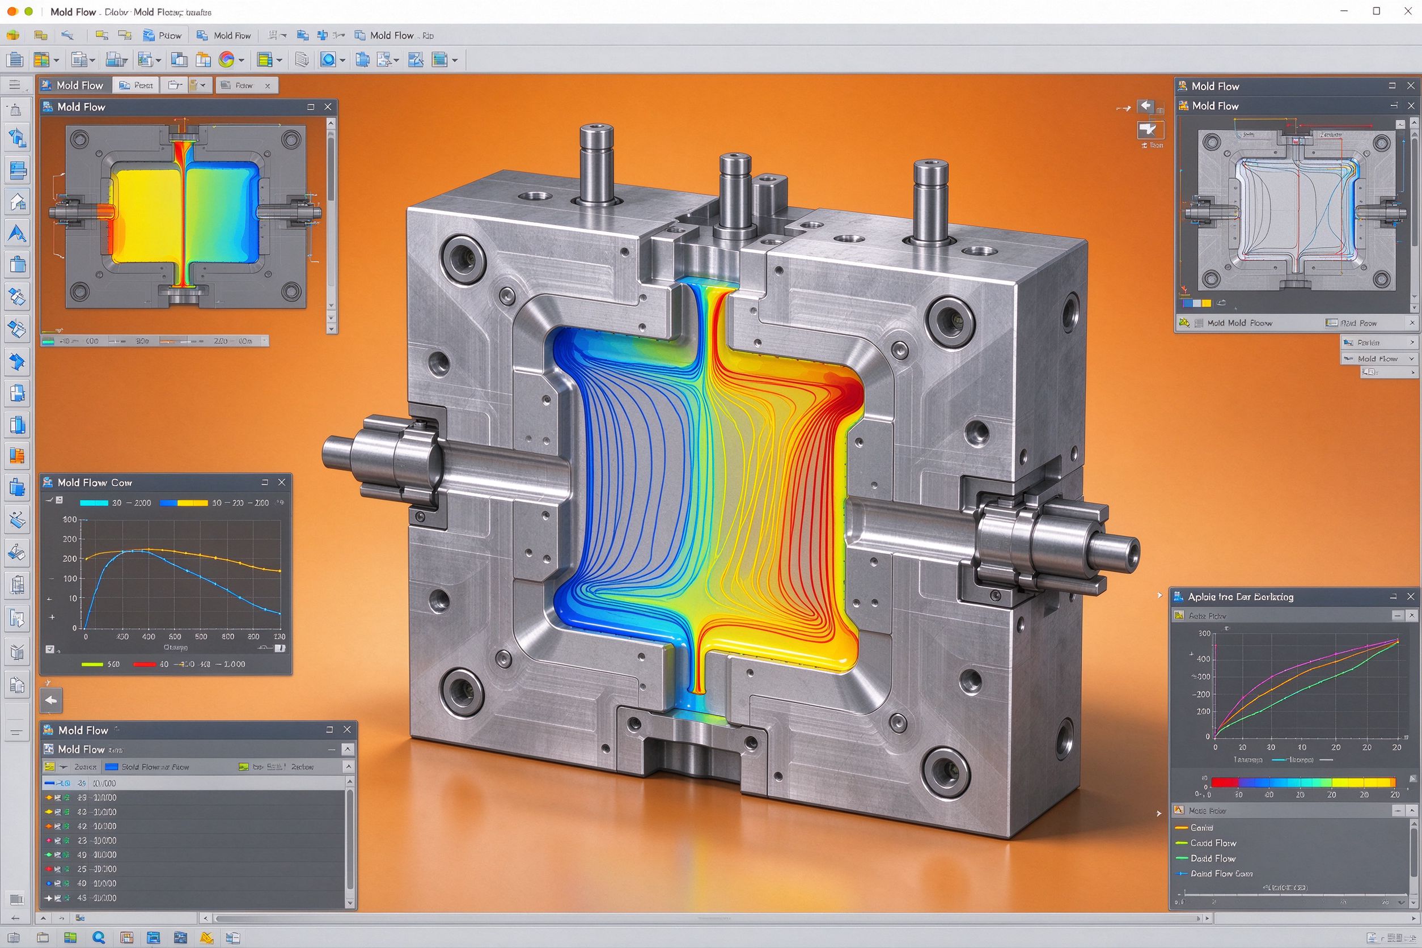Toggle the visibility icon on the 49 green-marker row
Screen dimensions: 1422x948
pos(58,855)
